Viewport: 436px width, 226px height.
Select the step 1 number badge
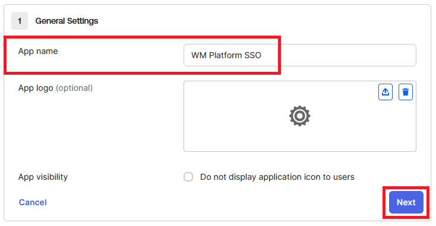pos(20,21)
